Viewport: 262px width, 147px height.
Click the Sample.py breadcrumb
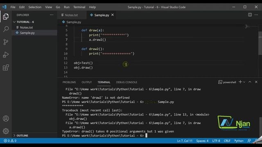[74, 22]
